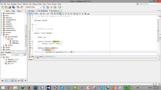This screenshot has width=161, height=90.
Task: Click the error marker on line 18
Action: (30, 48)
